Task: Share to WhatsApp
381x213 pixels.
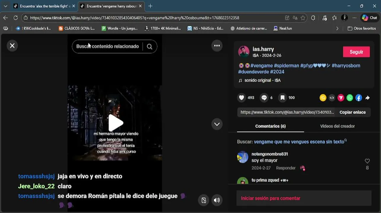Action: click(350, 98)
